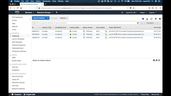Click the Launch Instance button
171x96 pixels.
tap(39, 18)
